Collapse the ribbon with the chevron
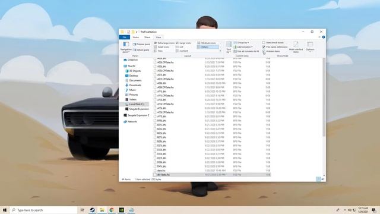The height and width of the screenshot is (214, 380). [x=319, y=37]
